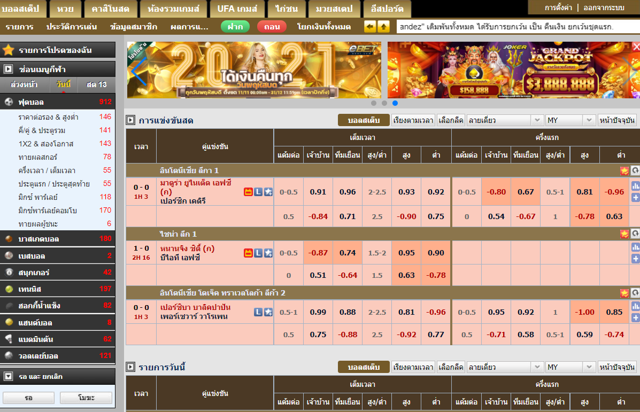Viewport: 640px width, 412px height.
Task: Click plus more-bets icon for หนานจิง ซิตี้ match
Action: (x=636, y=258)
